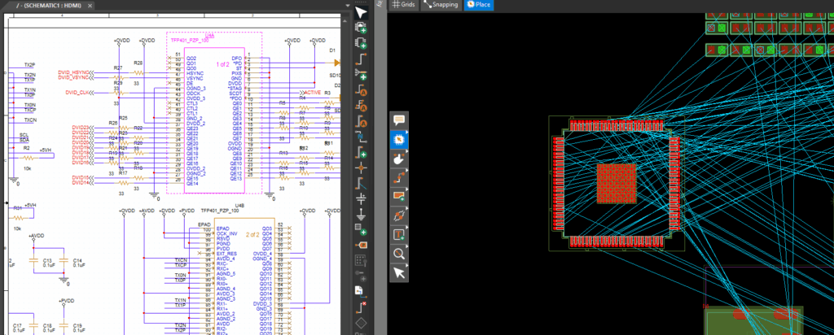The image size is (834, 335).
Task: Select the Place Off-Page Connector icon
Action: (x=361, y=290)
